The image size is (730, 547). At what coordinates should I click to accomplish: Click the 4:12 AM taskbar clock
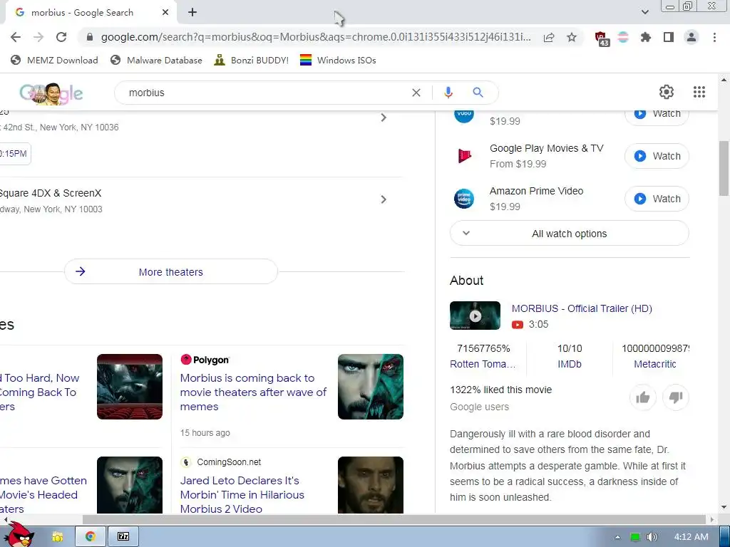point(692,537)
